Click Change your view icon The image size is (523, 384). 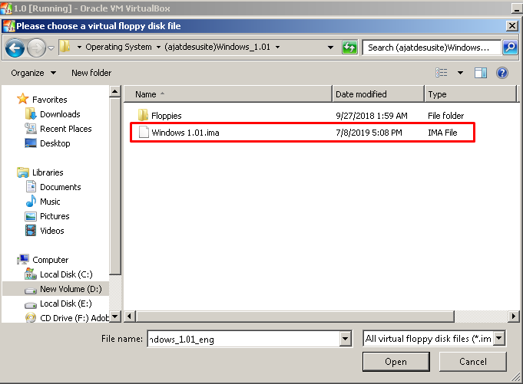(x=442, y=73)
